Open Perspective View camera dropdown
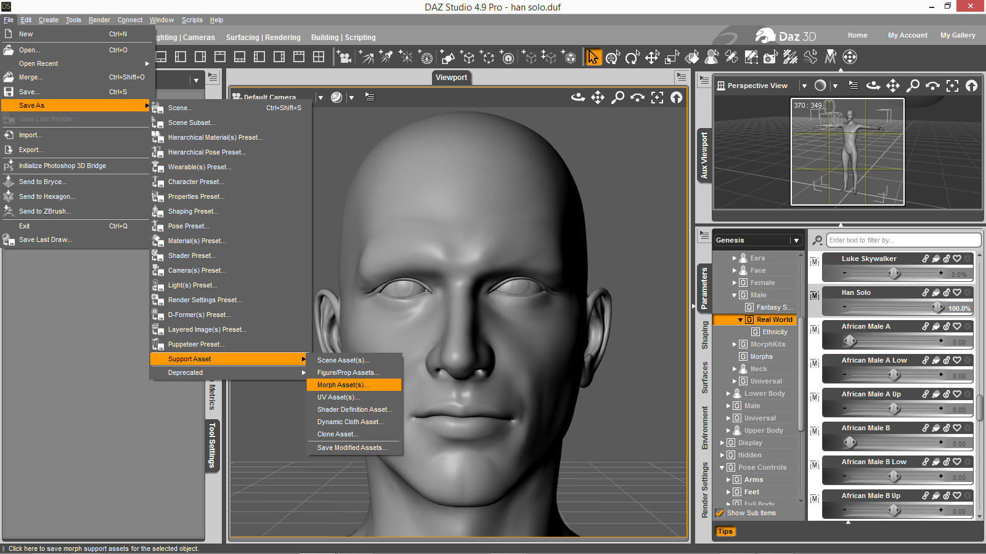 tap(804, 86)
